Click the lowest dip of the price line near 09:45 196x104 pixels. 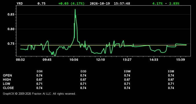point(55,55)
